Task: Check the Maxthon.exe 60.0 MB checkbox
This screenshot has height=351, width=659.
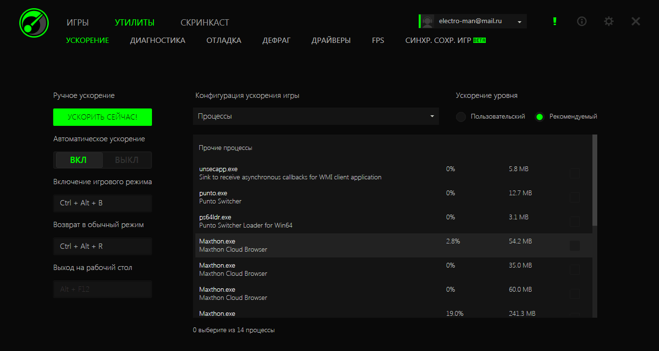Action: click(x=575, y=294)
